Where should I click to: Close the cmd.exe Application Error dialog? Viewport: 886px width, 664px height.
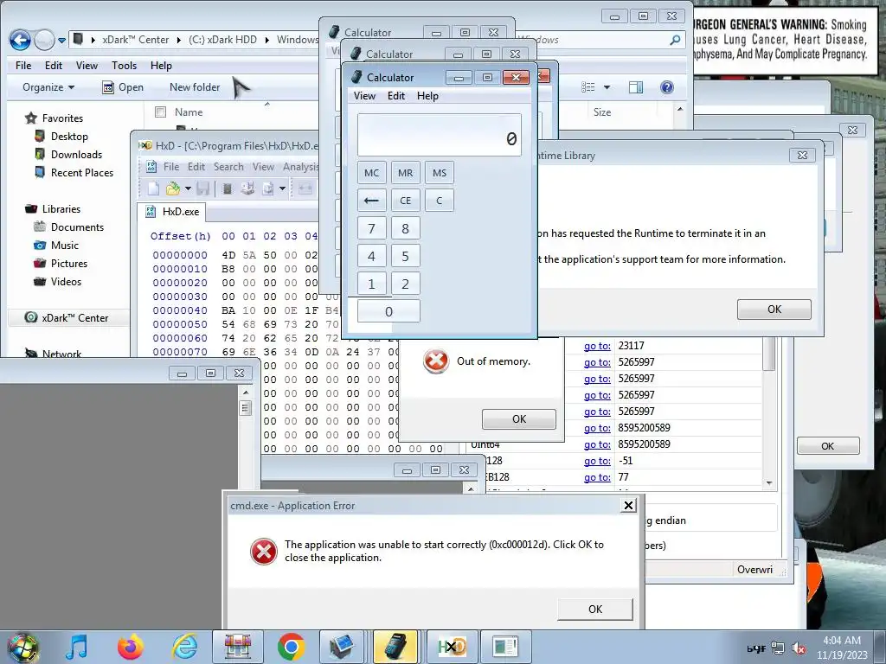point(628,505)
